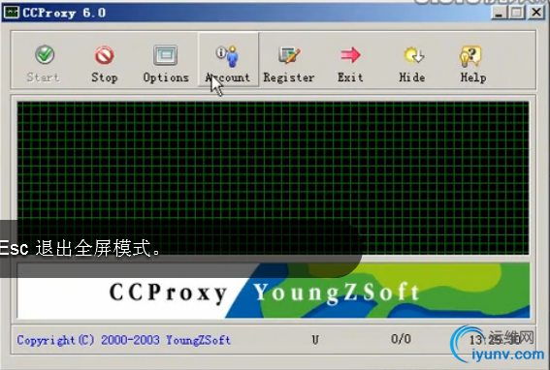Maximize the CCProxy window
Viewport: 550px width, 370px height.
pyautogui.click(x=517, y=13)
